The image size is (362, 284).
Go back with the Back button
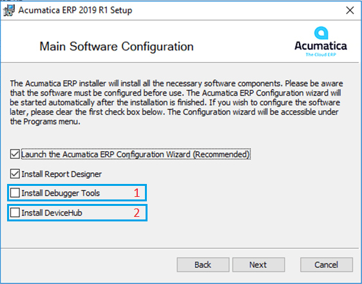point(203,265)
